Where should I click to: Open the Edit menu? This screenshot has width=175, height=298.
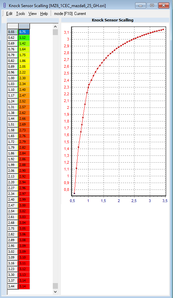click(x=9, y=14)
